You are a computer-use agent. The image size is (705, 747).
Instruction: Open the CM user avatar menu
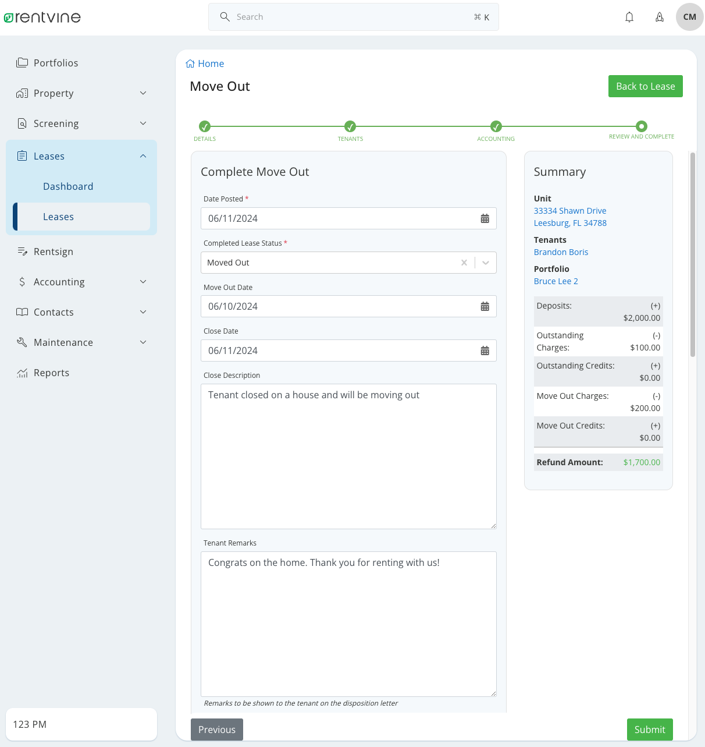[x=689, y=17]
